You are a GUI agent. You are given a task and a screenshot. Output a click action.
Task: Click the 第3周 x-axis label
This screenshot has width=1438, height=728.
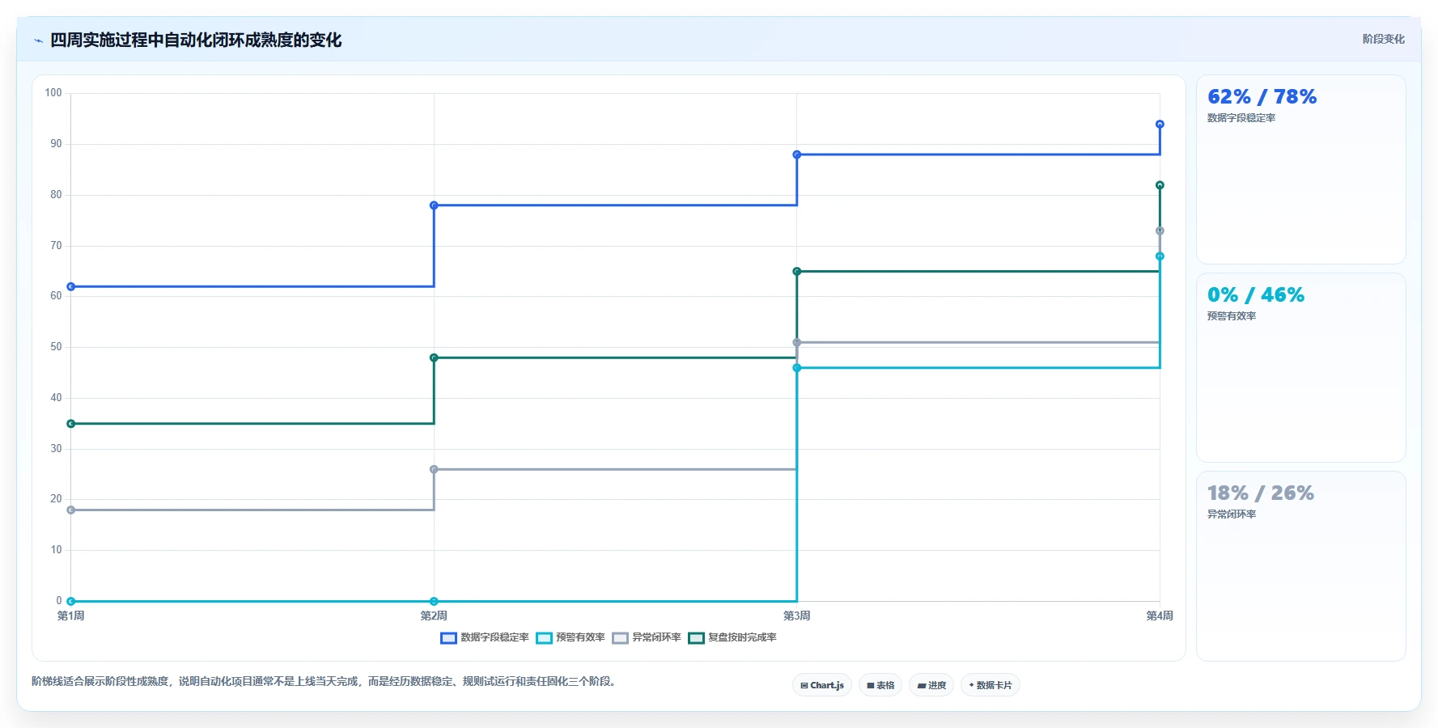point(797,616)
